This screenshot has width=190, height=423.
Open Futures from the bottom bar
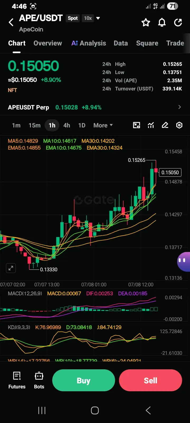tap(17, 380)
